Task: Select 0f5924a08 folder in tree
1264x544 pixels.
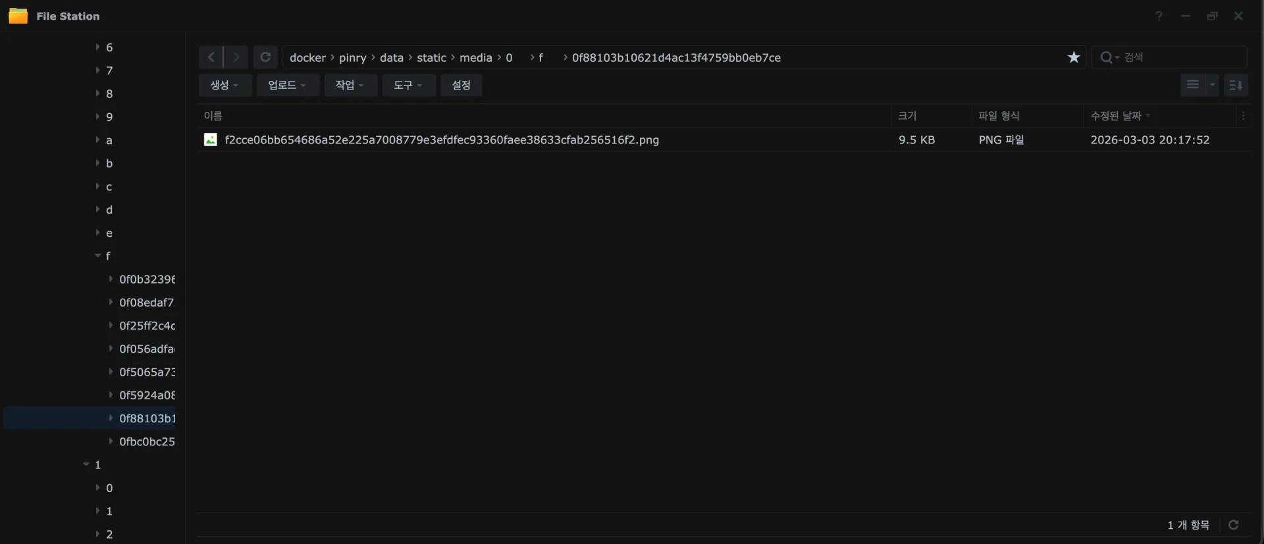Action: [x=147, y=395]
